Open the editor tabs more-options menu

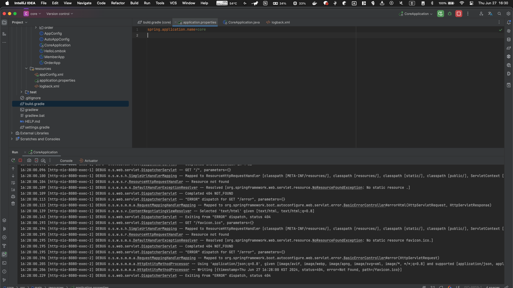[499, 22]
